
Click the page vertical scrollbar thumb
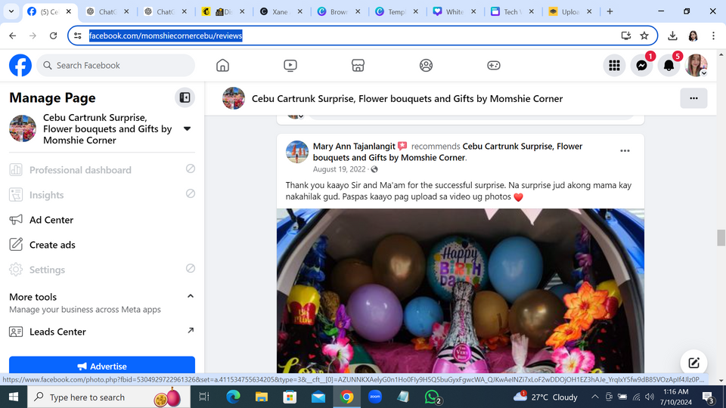click(721, 237)
